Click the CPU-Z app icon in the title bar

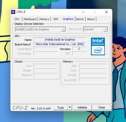coord(13,12)
